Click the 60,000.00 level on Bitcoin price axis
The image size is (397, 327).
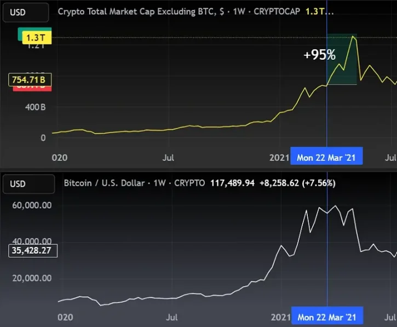pos(32,205)
